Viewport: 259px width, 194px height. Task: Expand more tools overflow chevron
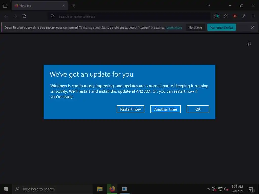coord(244,16)
